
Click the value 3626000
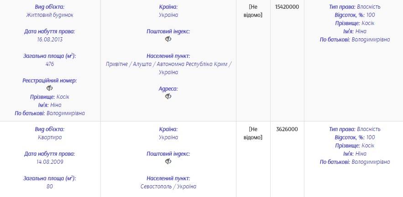pos(287,129)
